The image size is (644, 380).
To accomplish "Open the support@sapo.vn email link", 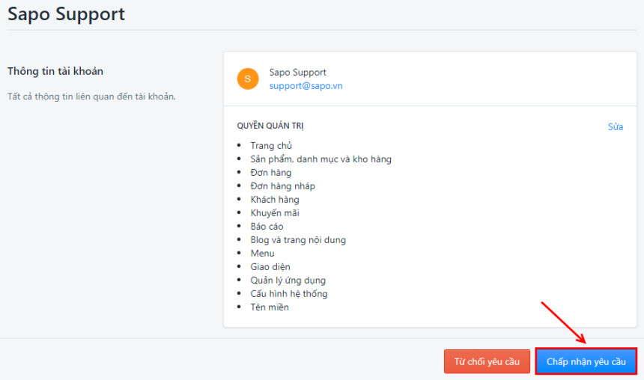I will 306,86.
